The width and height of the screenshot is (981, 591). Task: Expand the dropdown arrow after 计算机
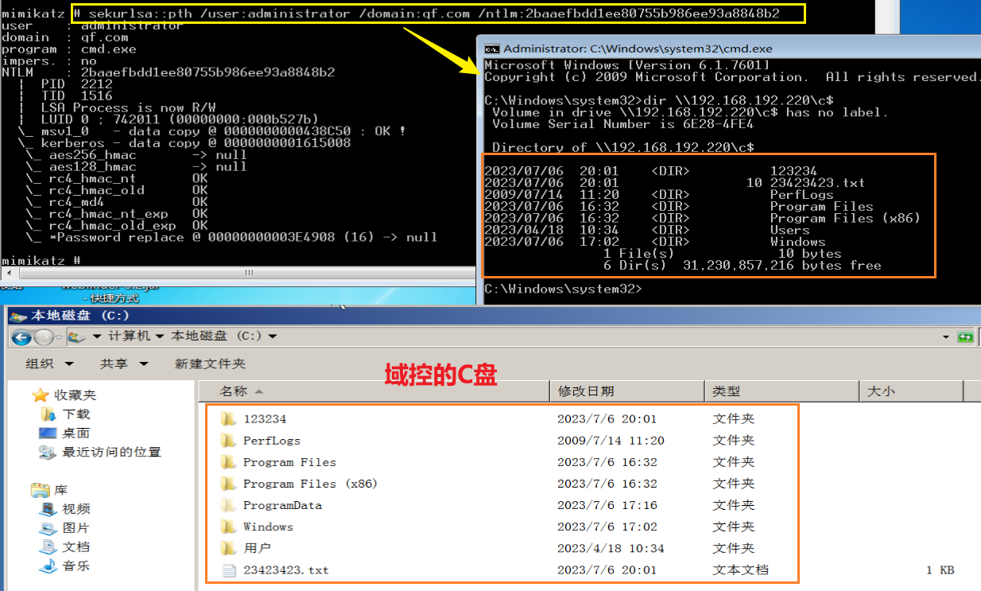(x=160, y=336)
